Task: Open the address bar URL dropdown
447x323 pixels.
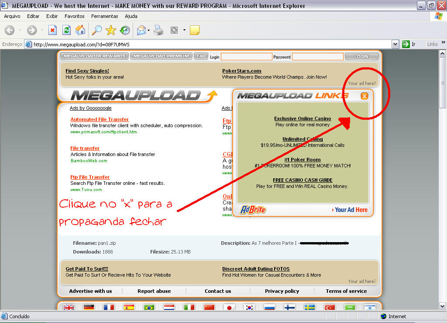Action: pos(395,44)
